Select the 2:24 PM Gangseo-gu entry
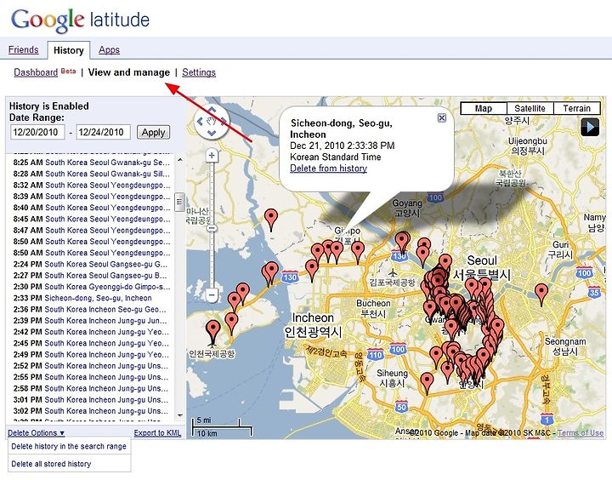Image resolution: width=612 pixels, height=480 pixels. click(91, 264)
